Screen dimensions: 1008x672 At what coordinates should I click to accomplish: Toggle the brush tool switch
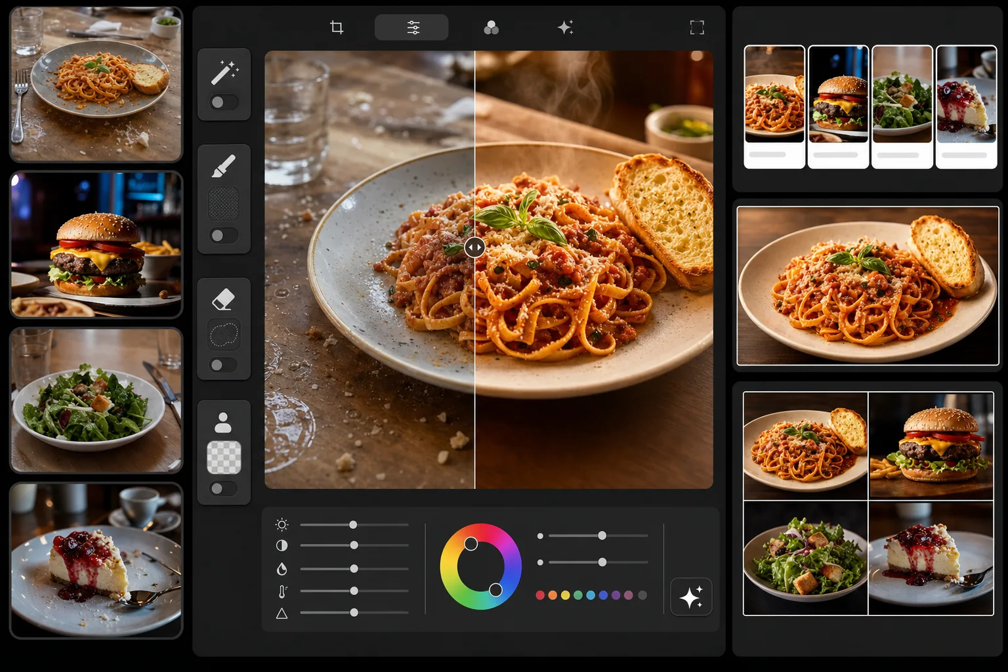224,236
